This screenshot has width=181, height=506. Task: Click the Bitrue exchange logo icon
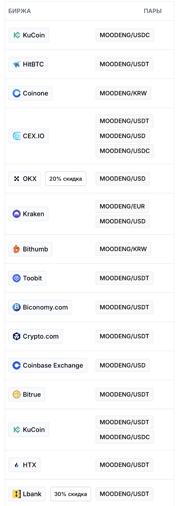pyautogui.click(x=16, y=395)
